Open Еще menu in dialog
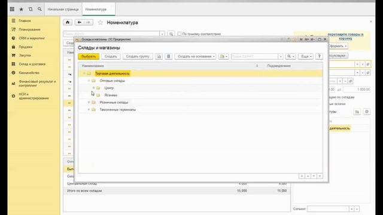The height and width of the screenshot is (215, 383). click(306, 56)
